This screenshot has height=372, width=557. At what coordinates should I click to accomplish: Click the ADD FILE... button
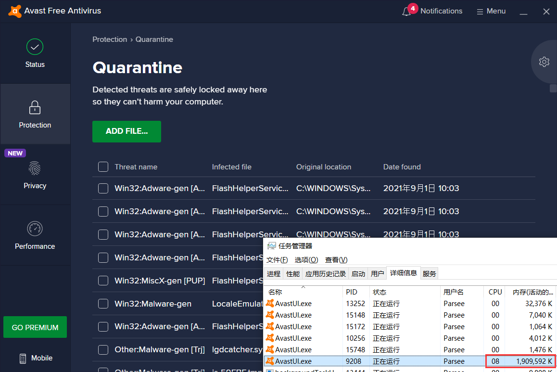pyautogui.click(x=127, y=131)
